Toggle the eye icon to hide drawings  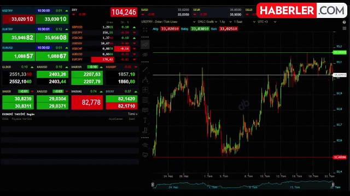[x=145, y=54]
